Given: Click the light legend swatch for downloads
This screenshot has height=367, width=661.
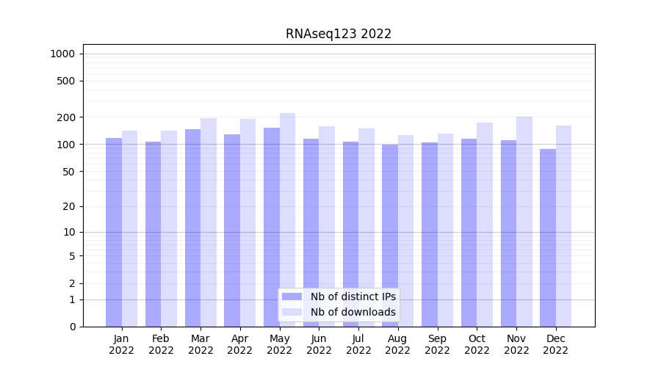Looking at the screenshot, I should click(292, 312).
